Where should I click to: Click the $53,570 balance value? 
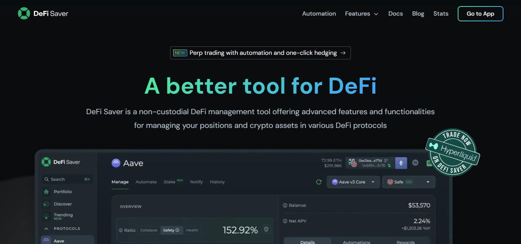click(419, 206)
